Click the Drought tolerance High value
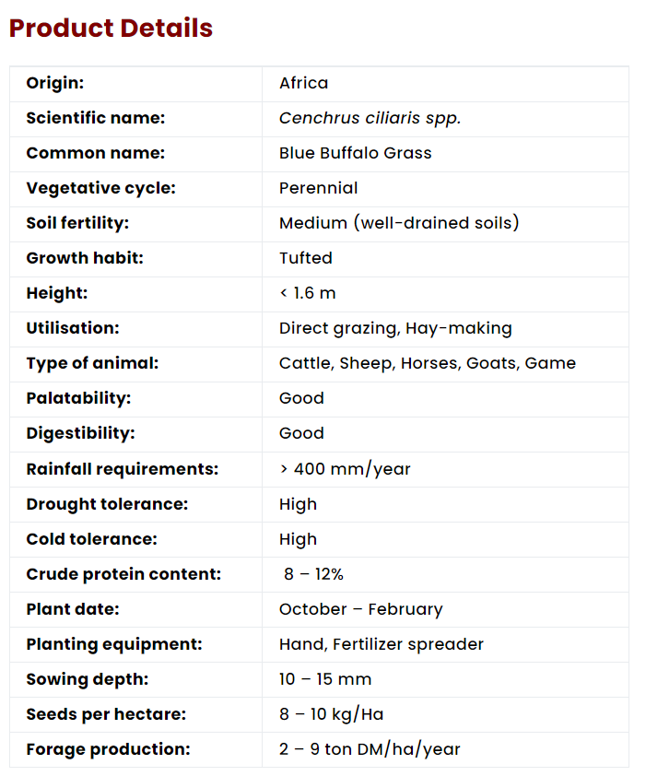Screen dimensions: 646x776 (298, 504)
